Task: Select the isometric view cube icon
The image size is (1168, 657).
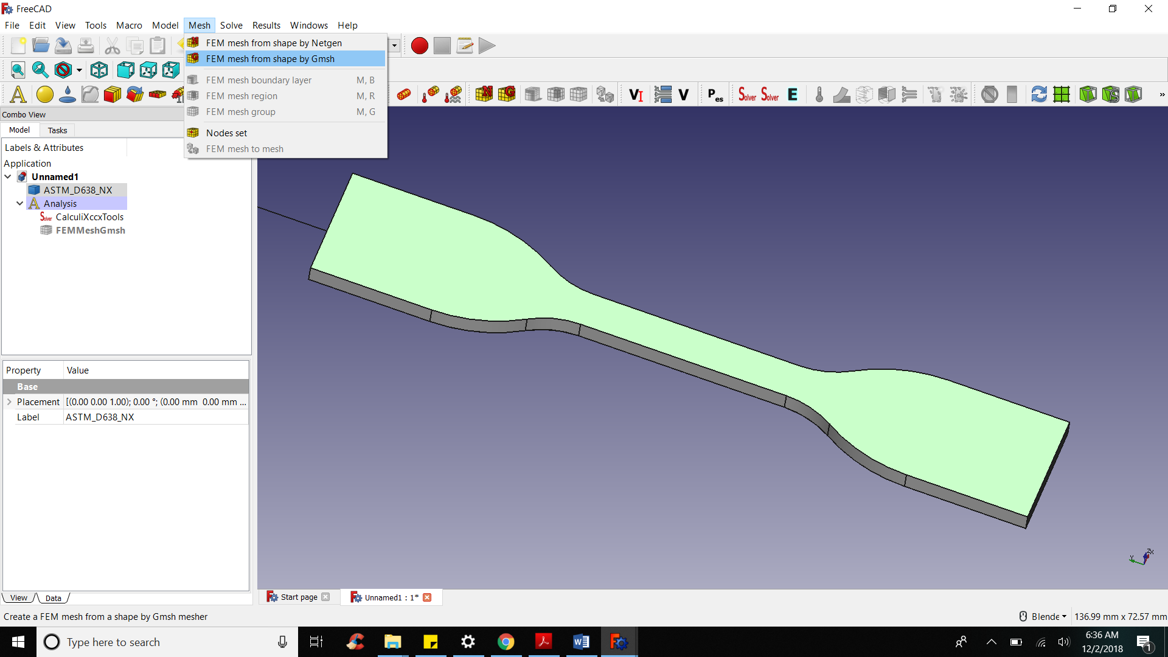Action: point(99,70)
